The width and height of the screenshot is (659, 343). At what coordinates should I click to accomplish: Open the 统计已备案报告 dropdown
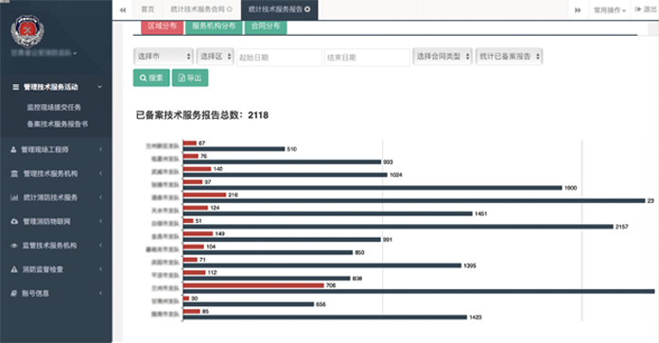pos(509,57)
